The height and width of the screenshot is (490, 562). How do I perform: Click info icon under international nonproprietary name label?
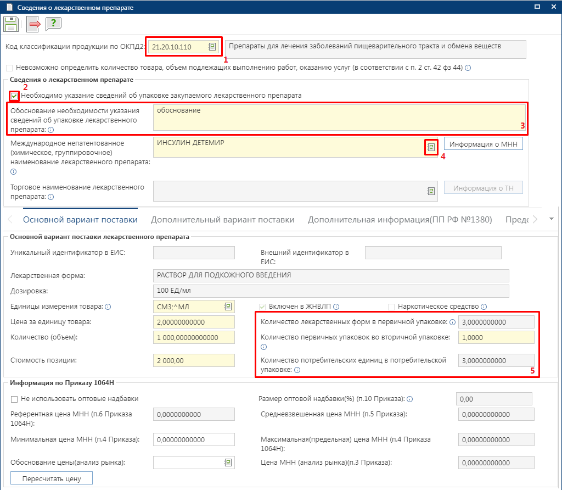coord(14,172)
